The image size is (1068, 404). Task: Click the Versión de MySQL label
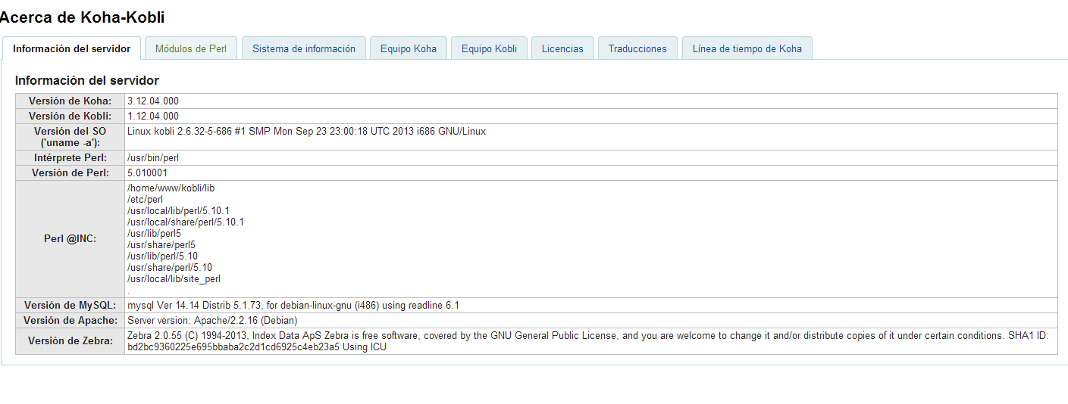coord(70,305)
